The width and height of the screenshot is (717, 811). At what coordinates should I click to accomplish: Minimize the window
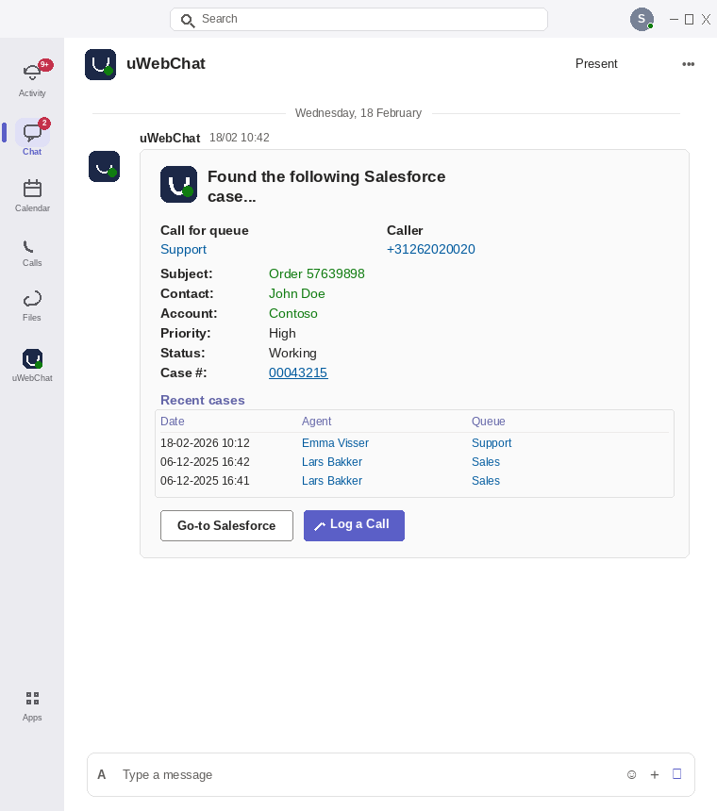(x=674, y=20)
